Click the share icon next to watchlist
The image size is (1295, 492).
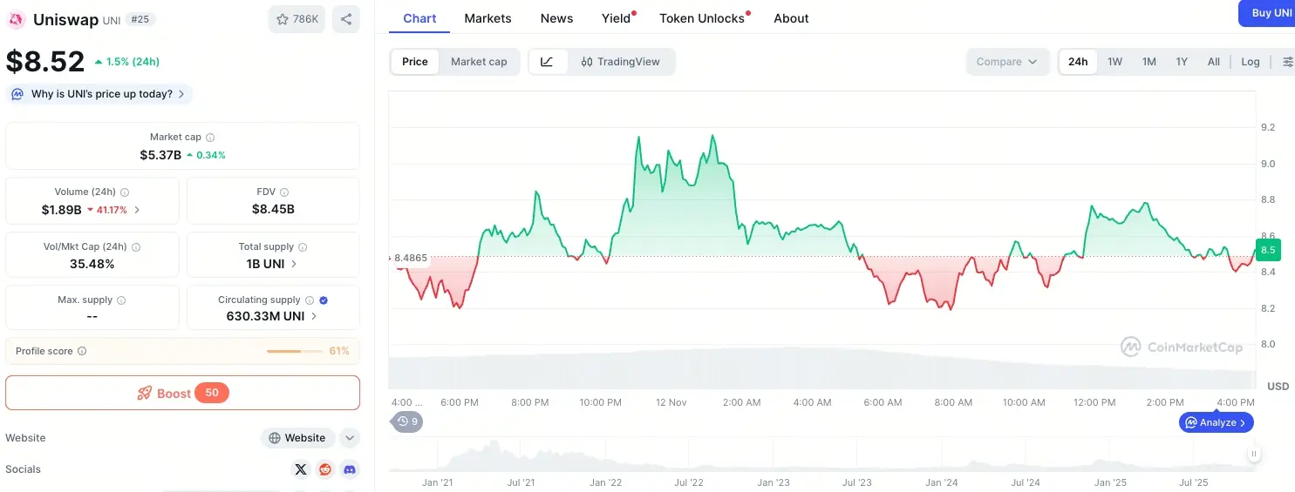click(x=346, y=19)
